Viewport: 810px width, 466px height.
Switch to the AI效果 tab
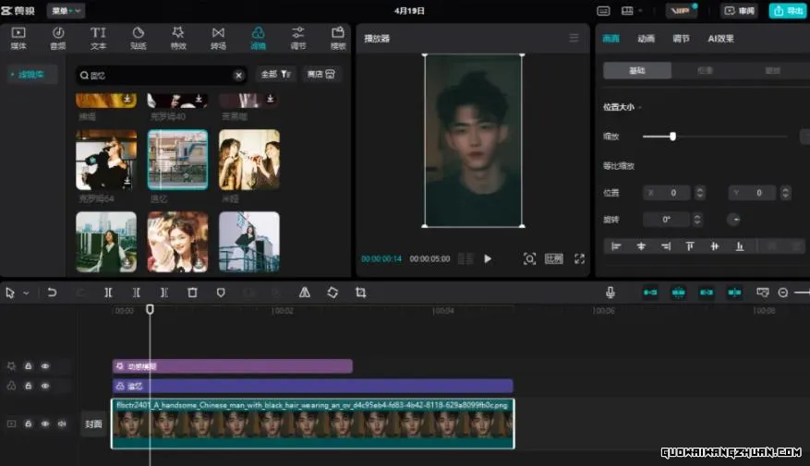[x=720, y=38]
